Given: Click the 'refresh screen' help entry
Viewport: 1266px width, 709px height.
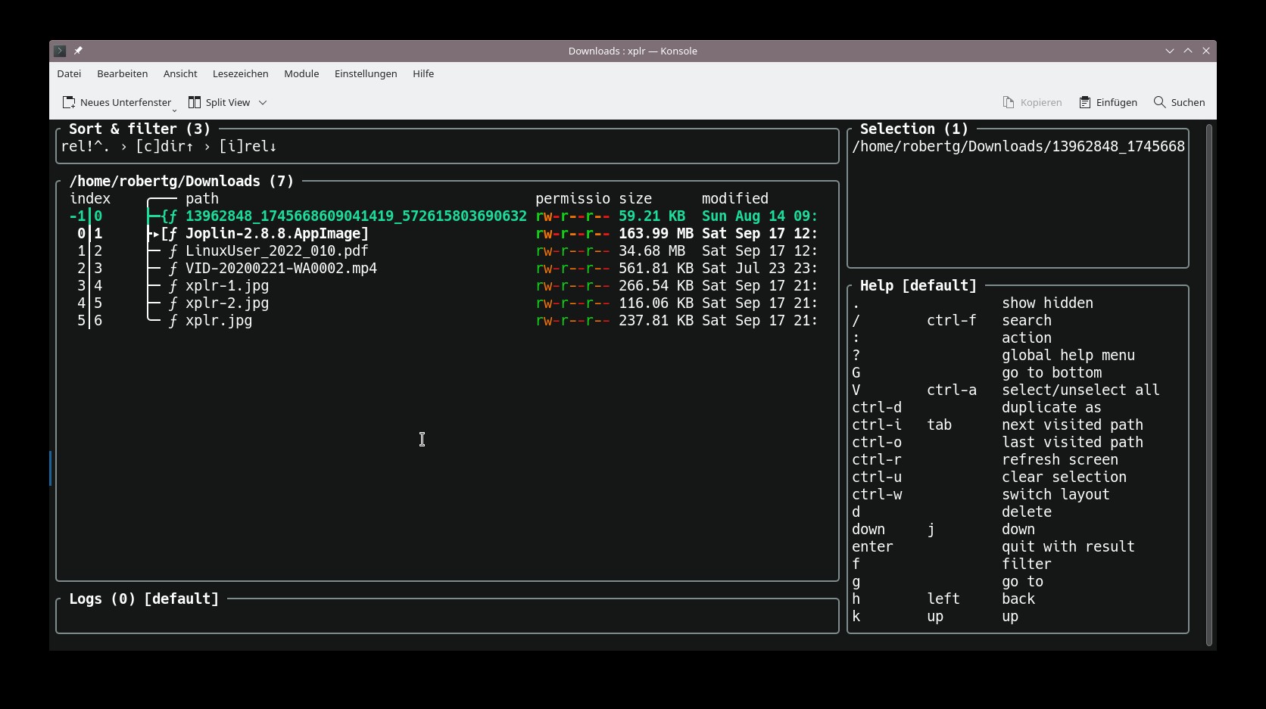Looking at the screenshot, I should (1060, 459).
